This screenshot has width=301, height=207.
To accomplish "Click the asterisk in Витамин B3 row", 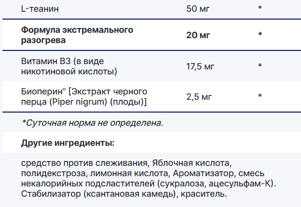I will pos(260,66).
